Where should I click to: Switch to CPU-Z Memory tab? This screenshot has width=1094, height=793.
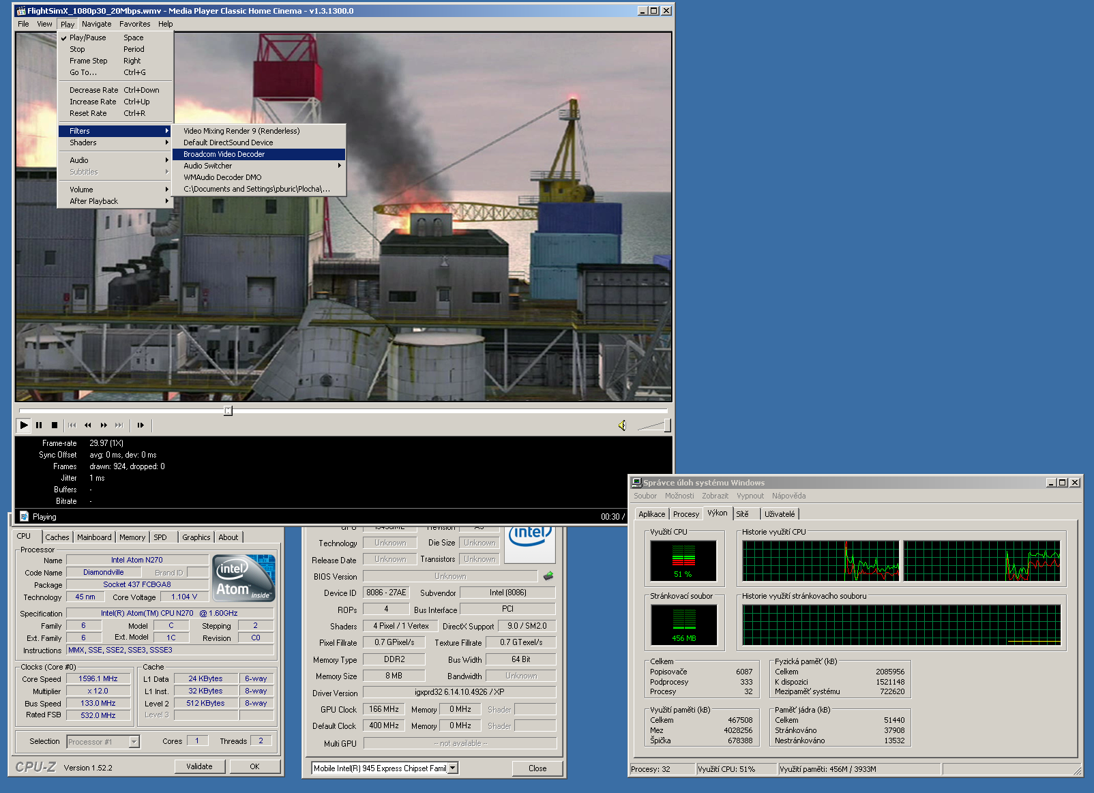click(132, 537)
